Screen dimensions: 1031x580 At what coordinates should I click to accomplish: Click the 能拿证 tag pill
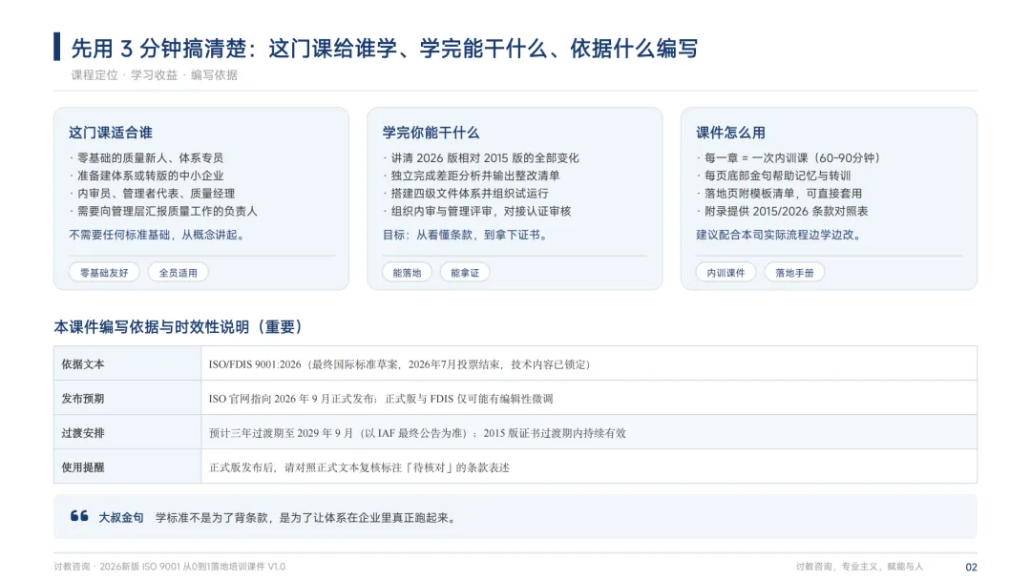point(465,273)
